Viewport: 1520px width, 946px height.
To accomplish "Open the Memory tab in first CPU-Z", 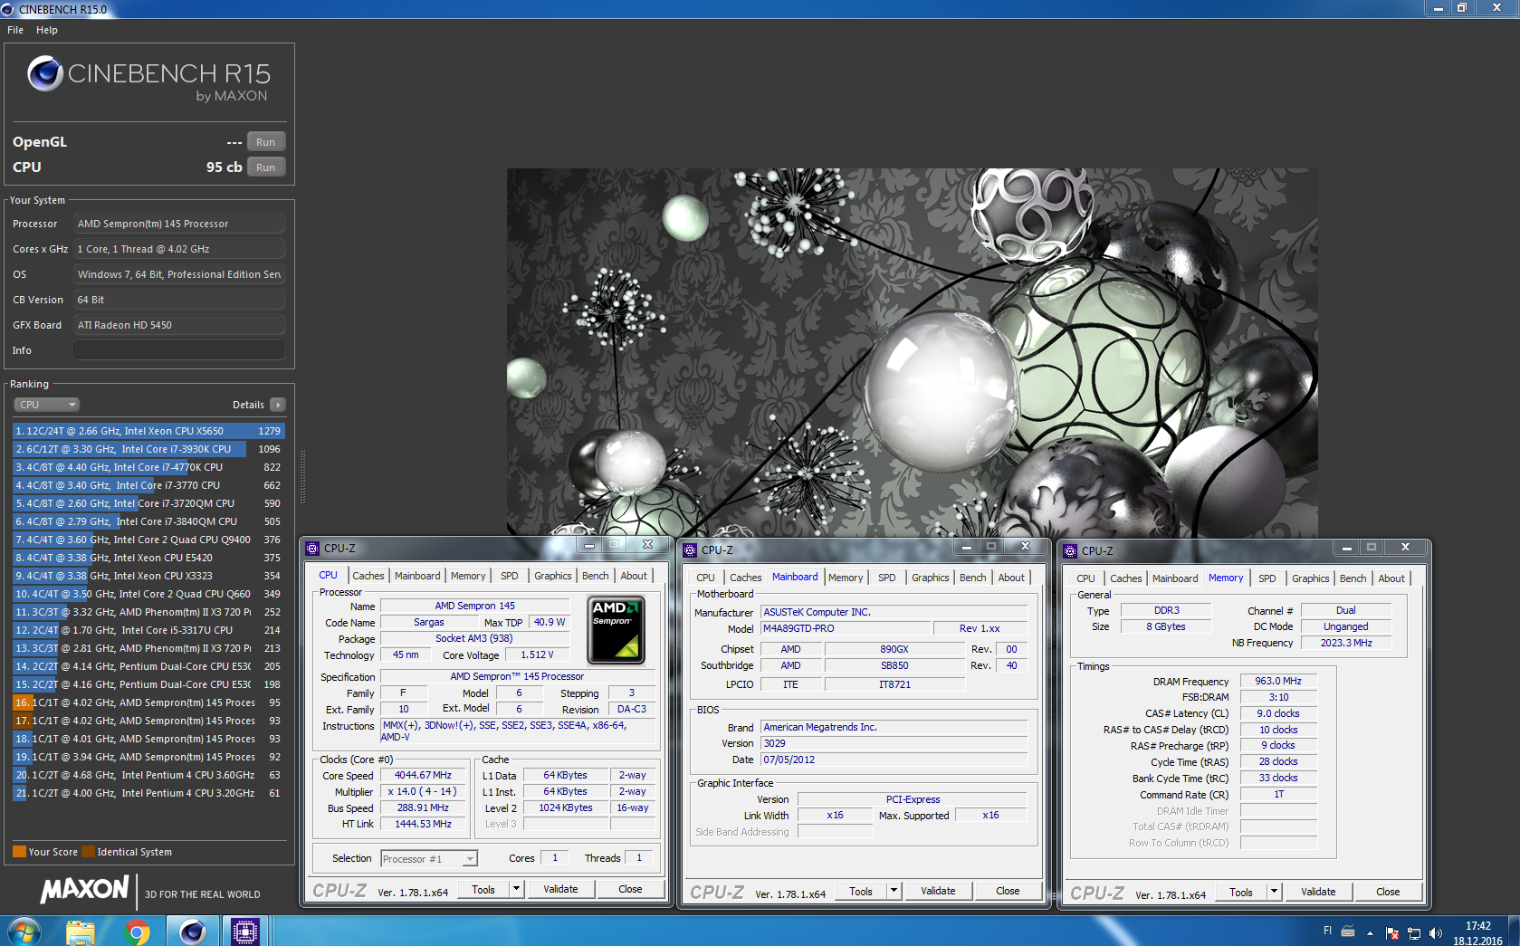I will (468, 576).
